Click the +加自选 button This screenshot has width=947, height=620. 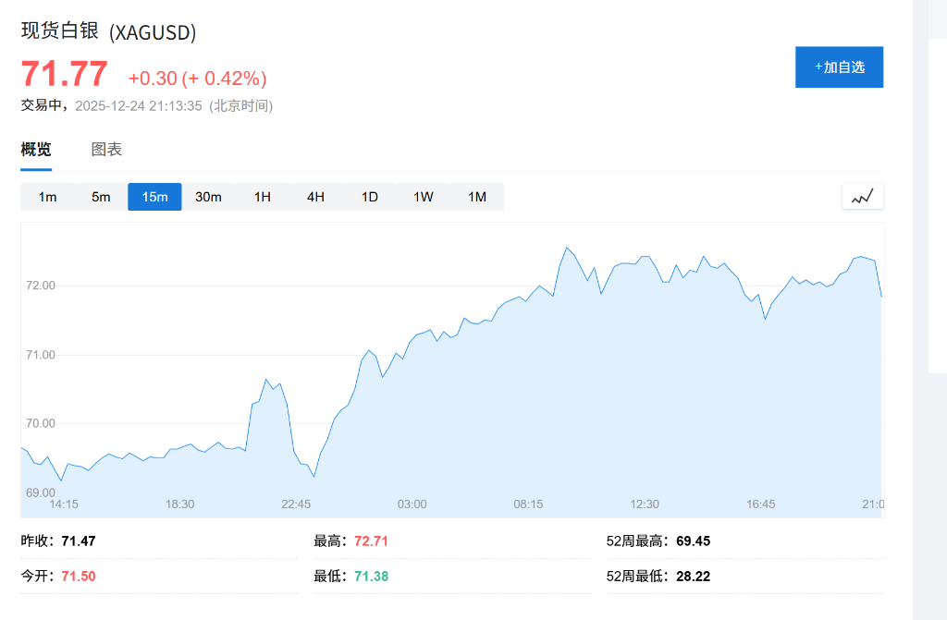(839, 67)
